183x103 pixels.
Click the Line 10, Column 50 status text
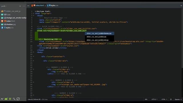coord(34,99)
